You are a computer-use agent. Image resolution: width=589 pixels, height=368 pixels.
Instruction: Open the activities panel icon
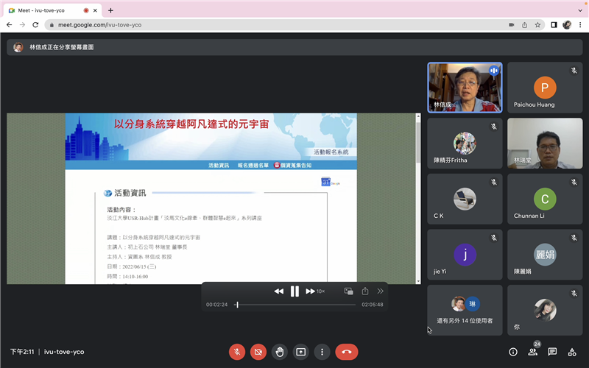coord(572,352)
